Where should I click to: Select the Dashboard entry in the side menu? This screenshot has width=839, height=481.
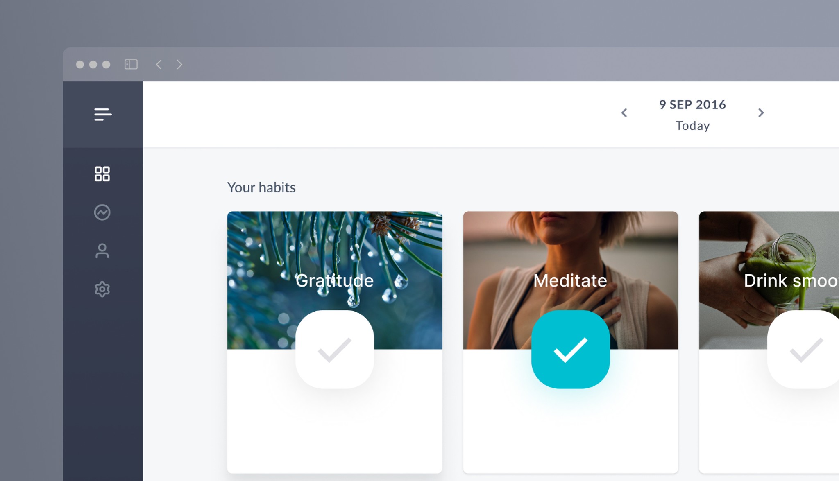[103, 174]
